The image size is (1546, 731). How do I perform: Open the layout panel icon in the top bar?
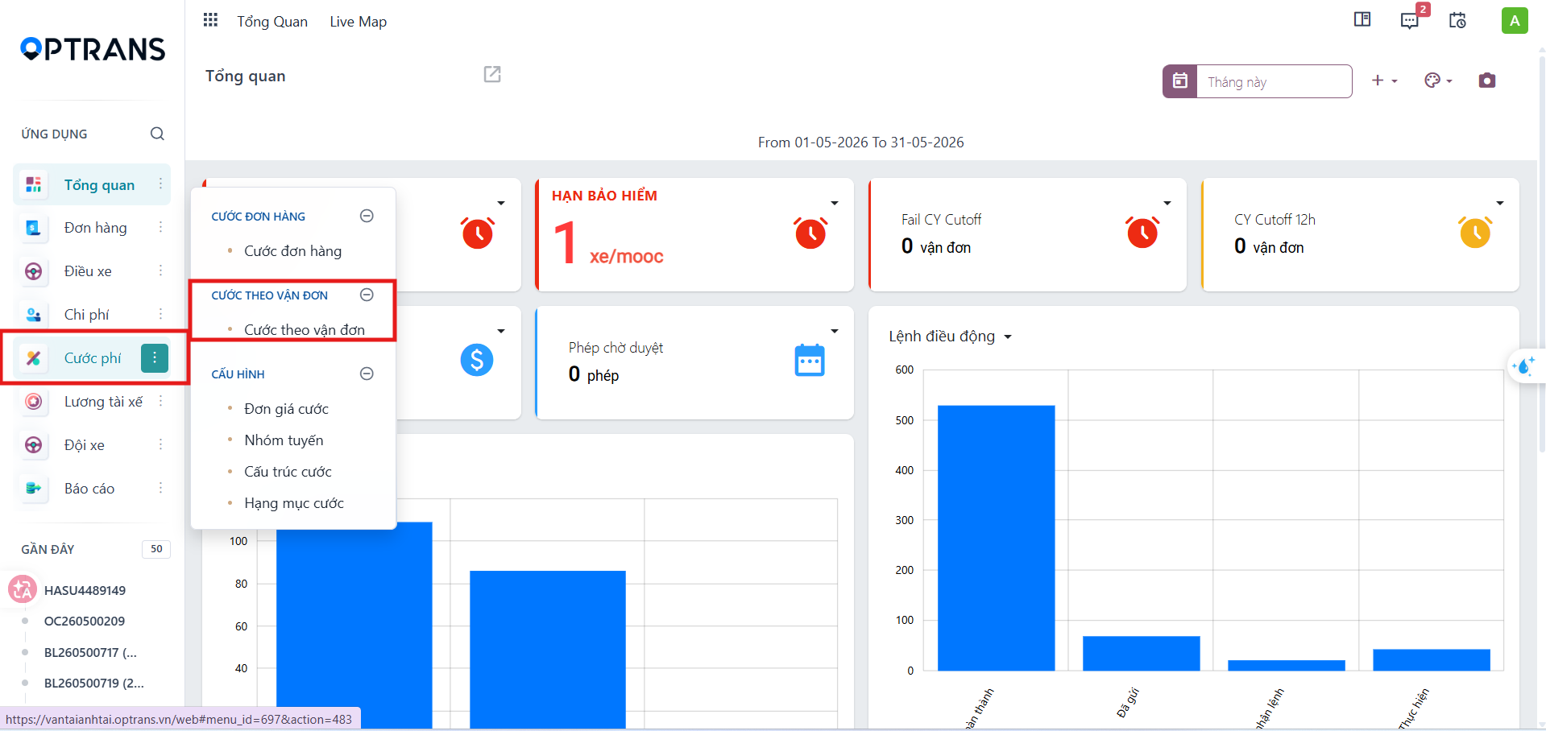coord(1362,19)
